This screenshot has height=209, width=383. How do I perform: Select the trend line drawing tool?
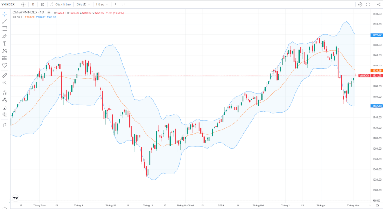(4, 21)
